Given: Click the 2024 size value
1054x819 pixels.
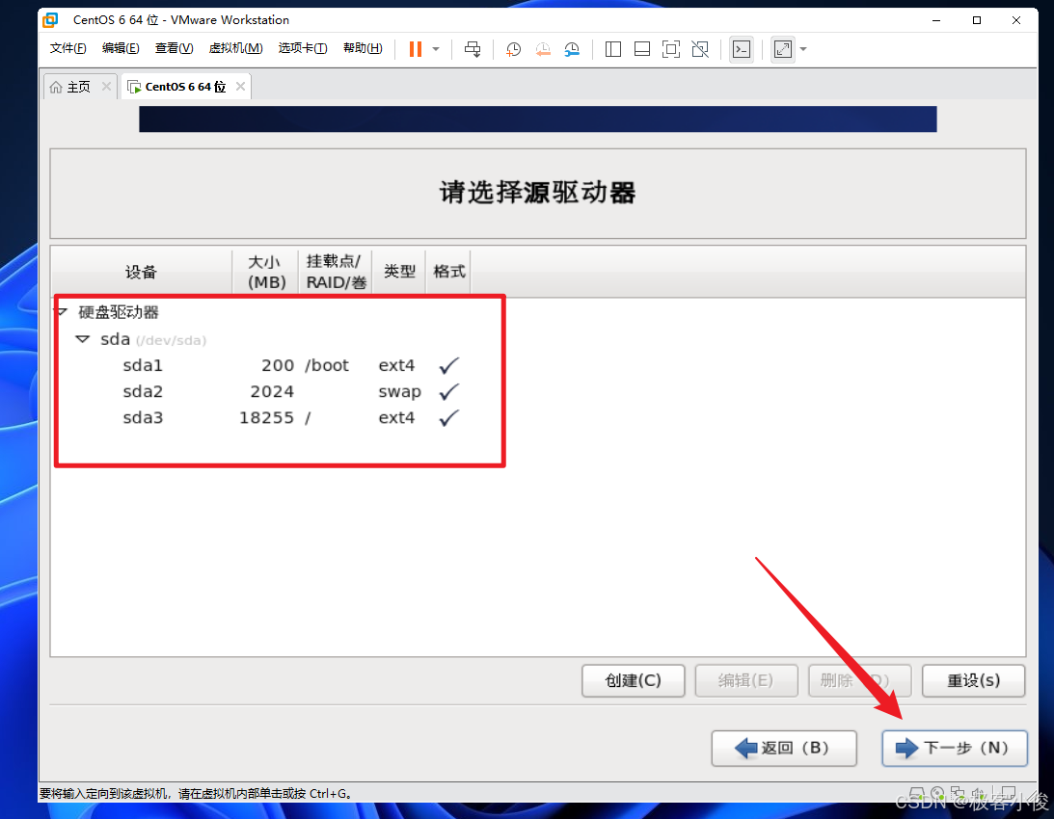Looking at the screenshot, I should 272,392.
